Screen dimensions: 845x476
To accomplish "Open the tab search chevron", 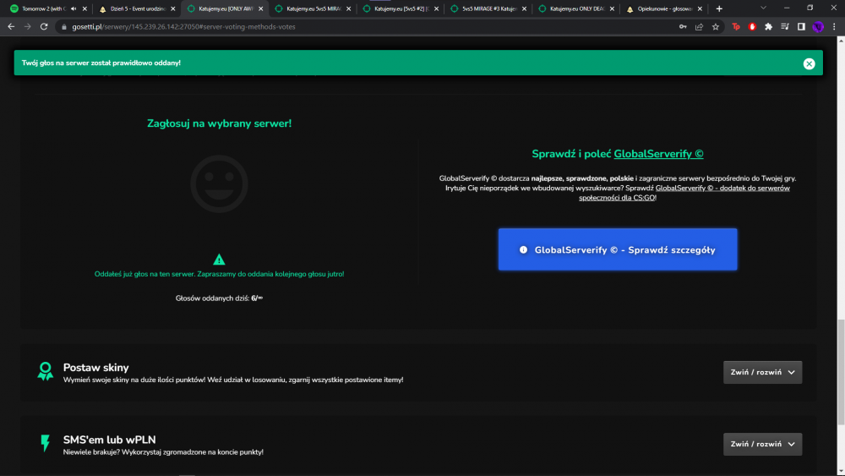I will 763,8.
